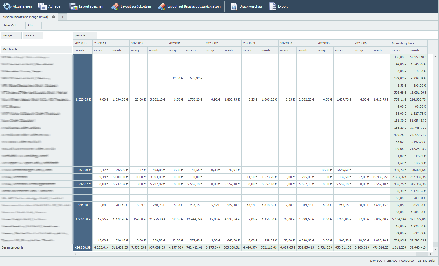Click the Export document icon
Screen dimensions: 439x266
273,6
